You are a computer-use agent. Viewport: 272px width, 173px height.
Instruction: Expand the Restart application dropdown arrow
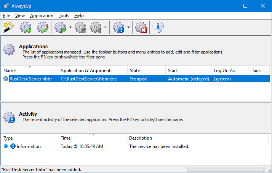[106, 27]
